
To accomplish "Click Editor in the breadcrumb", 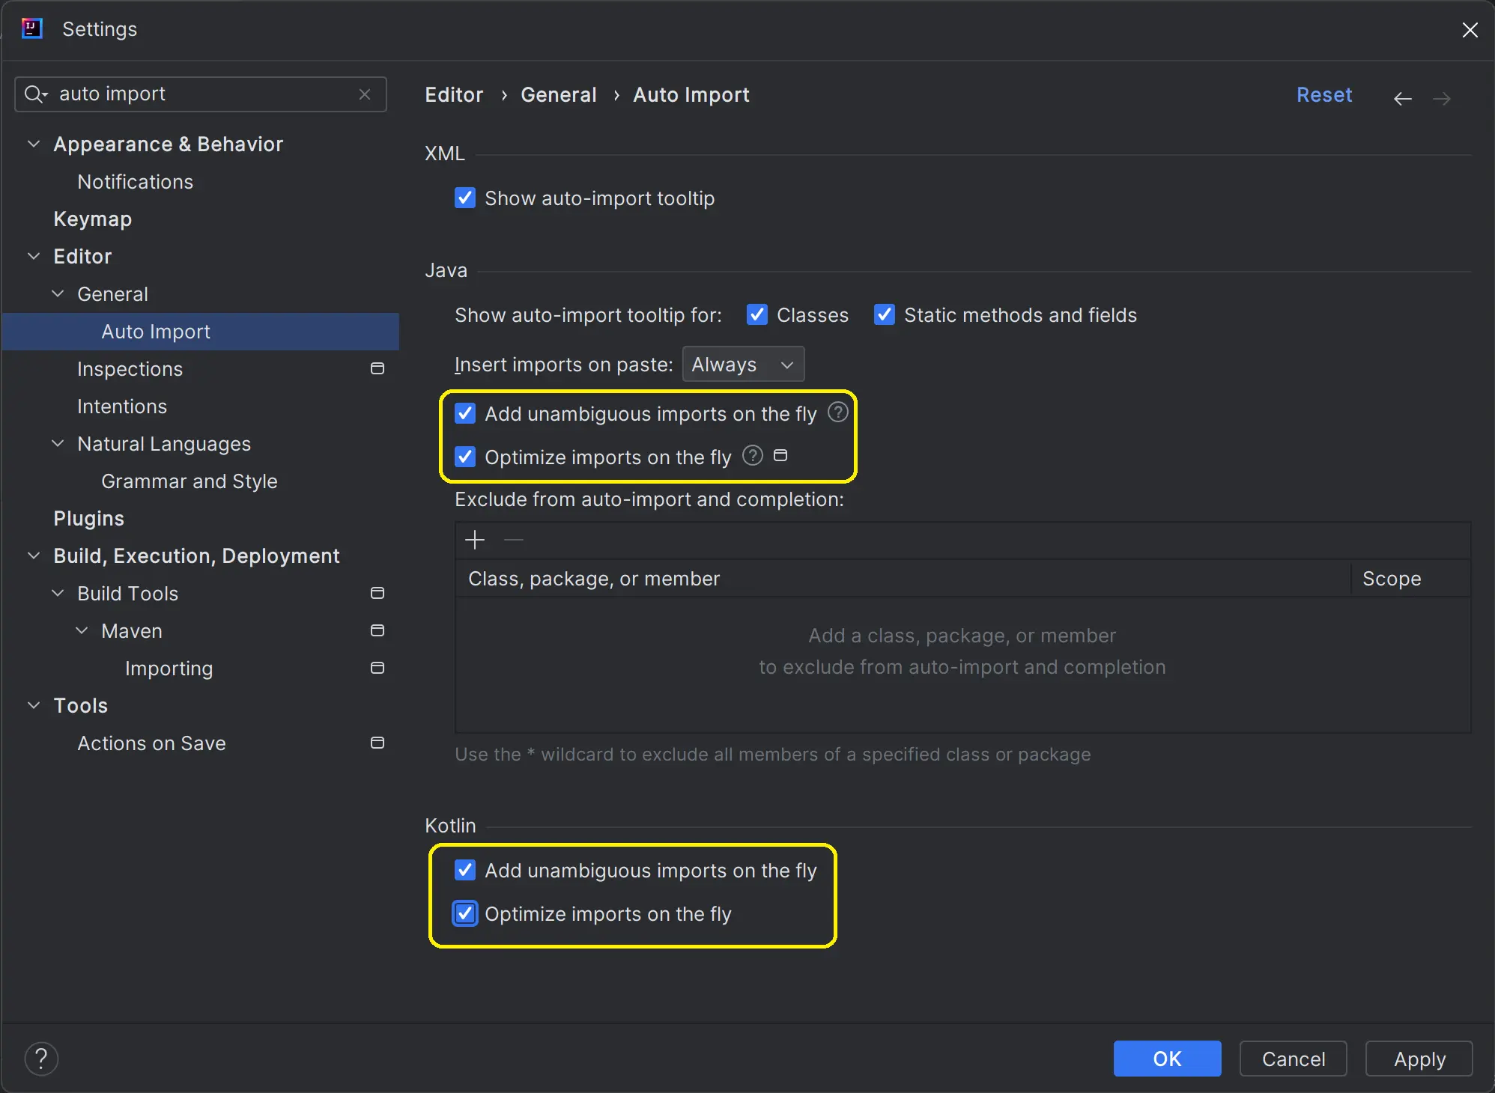I will coord(454,95).
